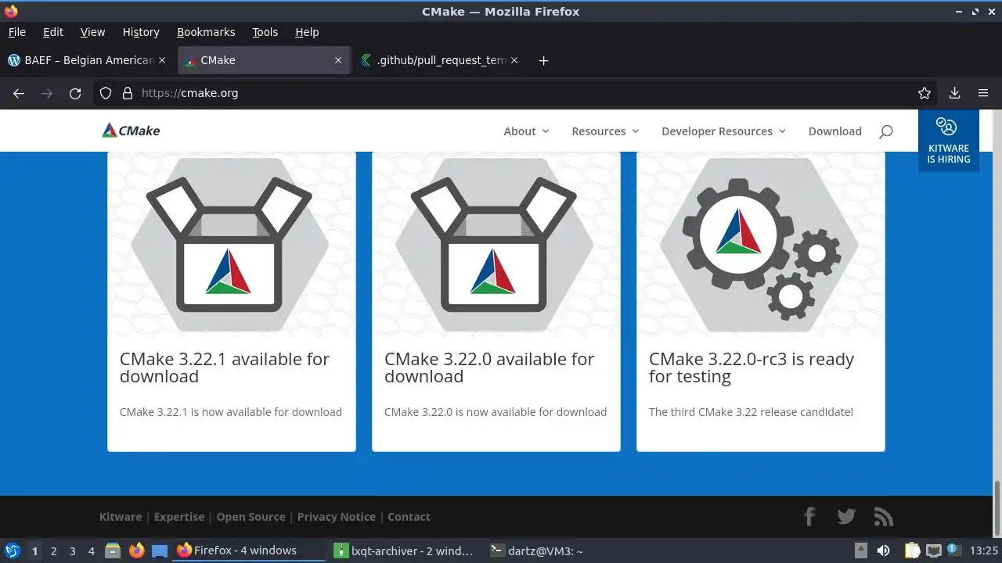The width and height of the screenshot is (1002, 563).
Task: Open the site search magnifier icon
Action: [x=885, y=131]
